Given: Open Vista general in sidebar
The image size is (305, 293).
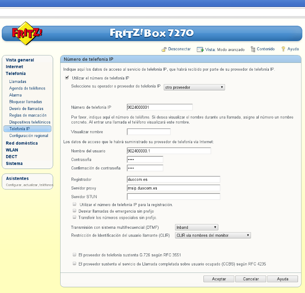Looking at the screenshot, I should point(20,60).
